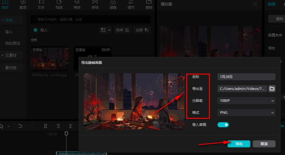Select the 006Algt clip on the timeline

(x=81, y=154)
